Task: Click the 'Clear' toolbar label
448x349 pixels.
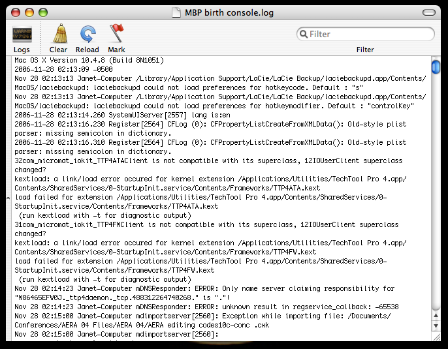Action: [x=58, y=50]
